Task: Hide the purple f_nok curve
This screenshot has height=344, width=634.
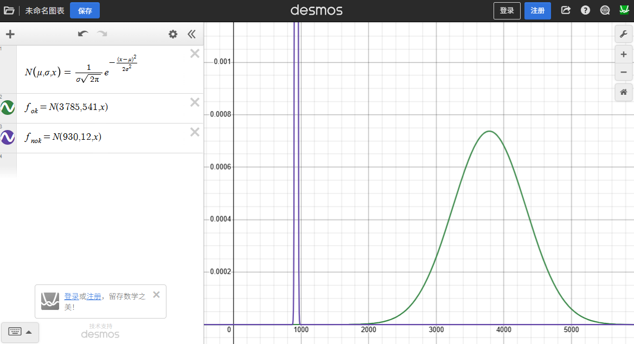Action: (x=8, y=138)
